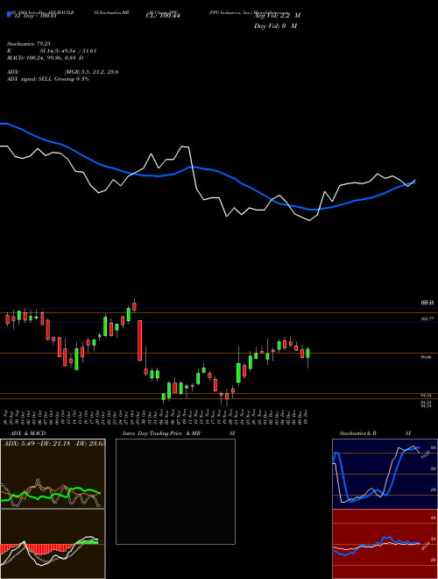
Task: Select the 'CL: 100.44' closing price text
Action: coord(163,16)
